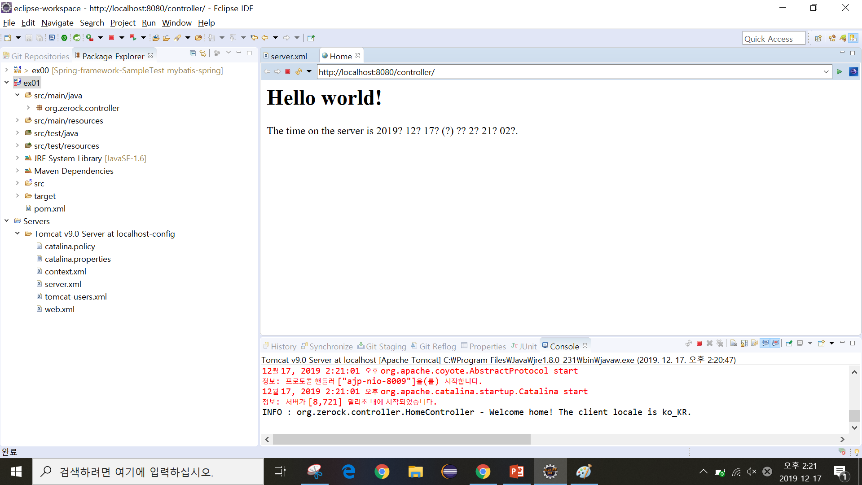Toggle Show Console When Standard Out Changes

click(765, 344)
